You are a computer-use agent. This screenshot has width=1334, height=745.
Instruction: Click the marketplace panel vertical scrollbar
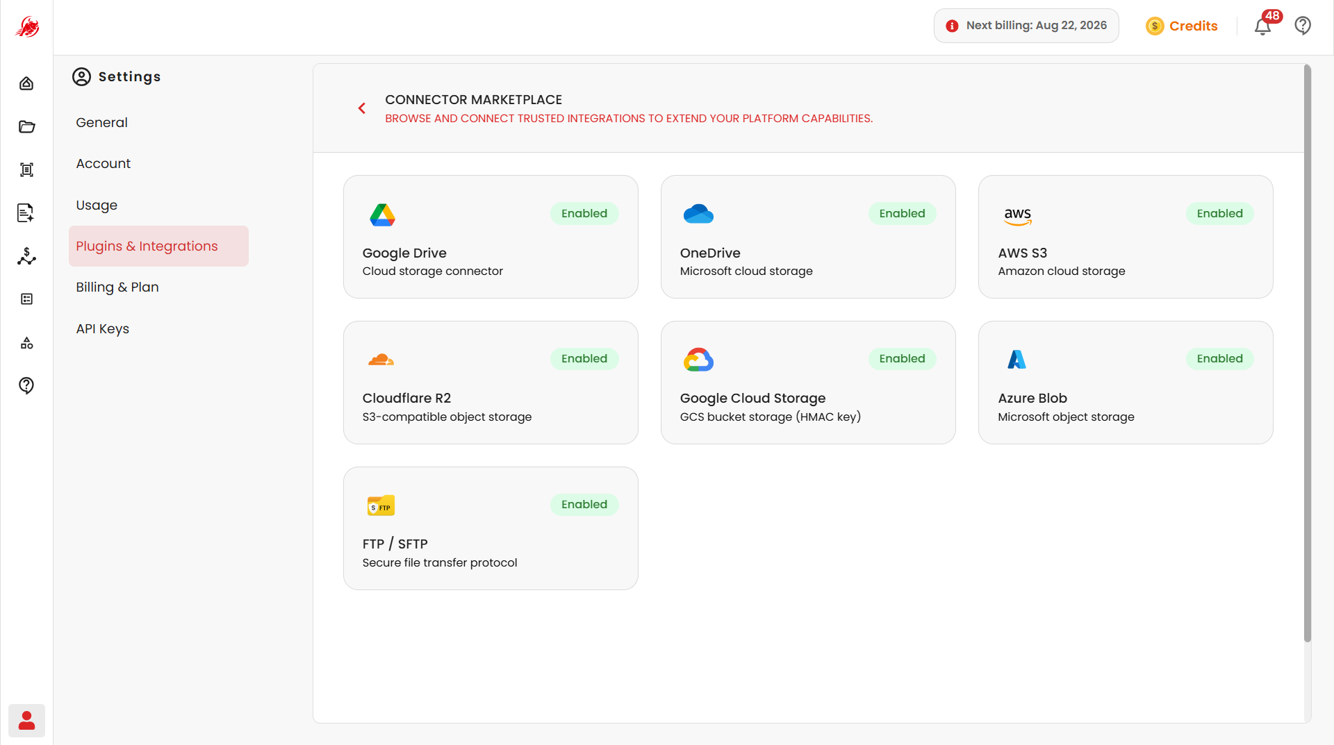point(1308,354)
